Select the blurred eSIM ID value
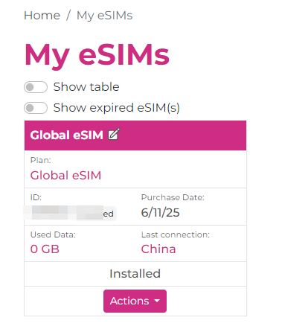 [70, 213]
